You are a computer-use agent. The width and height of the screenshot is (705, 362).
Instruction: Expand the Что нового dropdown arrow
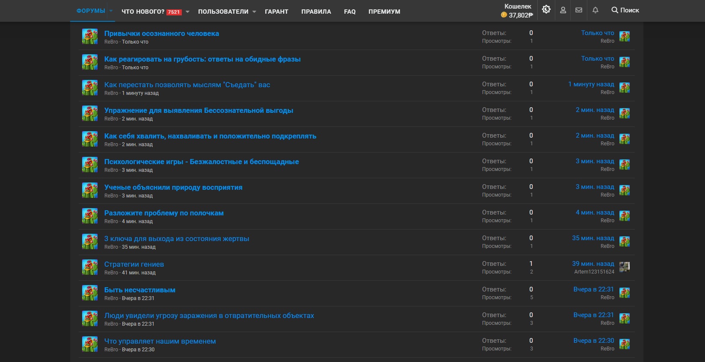click(x=187, y=12)
